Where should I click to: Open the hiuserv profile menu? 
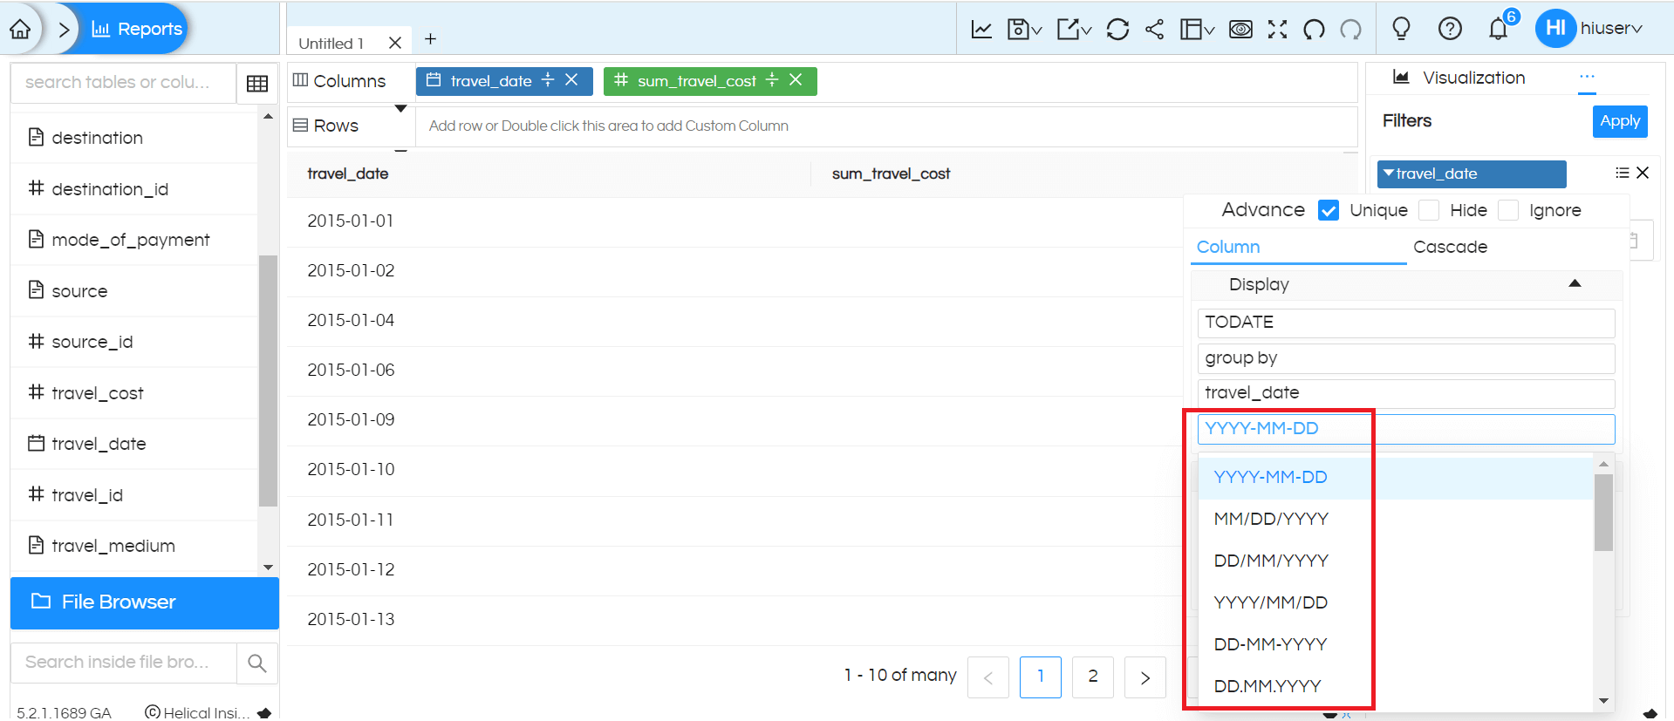(1589, 28)
